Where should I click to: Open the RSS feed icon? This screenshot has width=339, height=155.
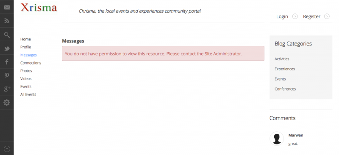(7, 21)
